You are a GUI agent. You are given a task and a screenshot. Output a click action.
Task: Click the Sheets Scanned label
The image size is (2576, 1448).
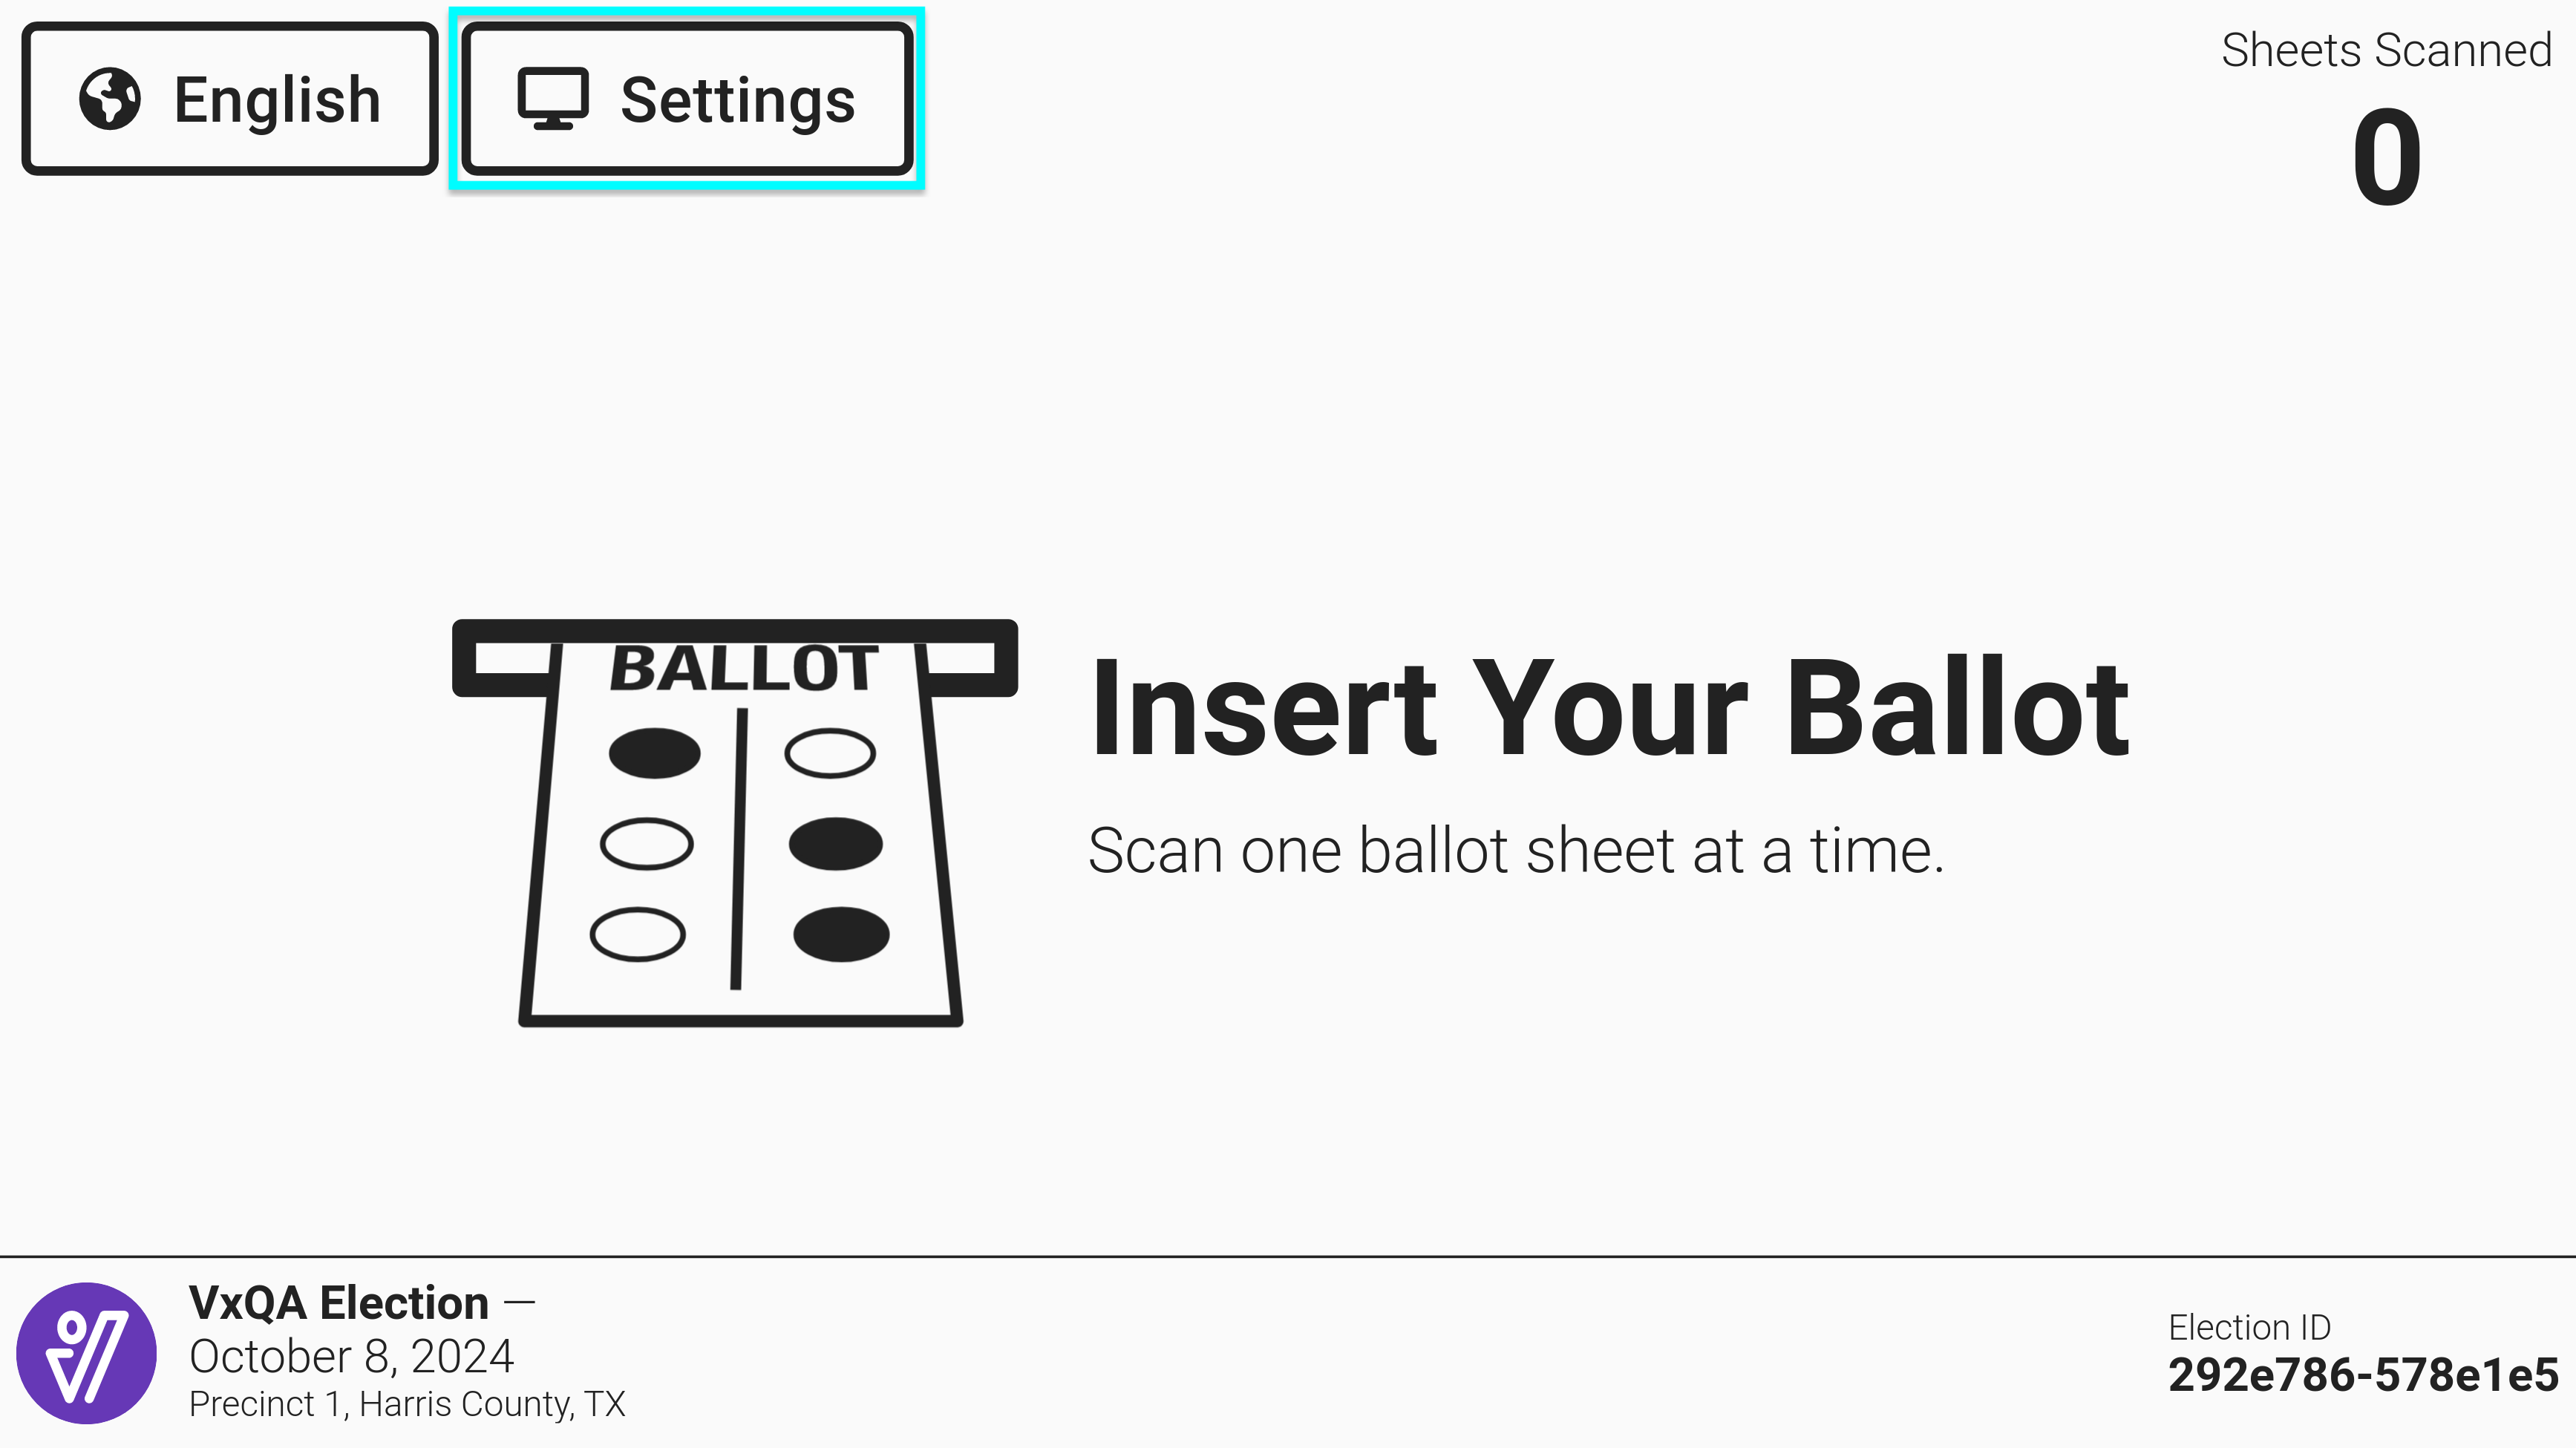2386,50
